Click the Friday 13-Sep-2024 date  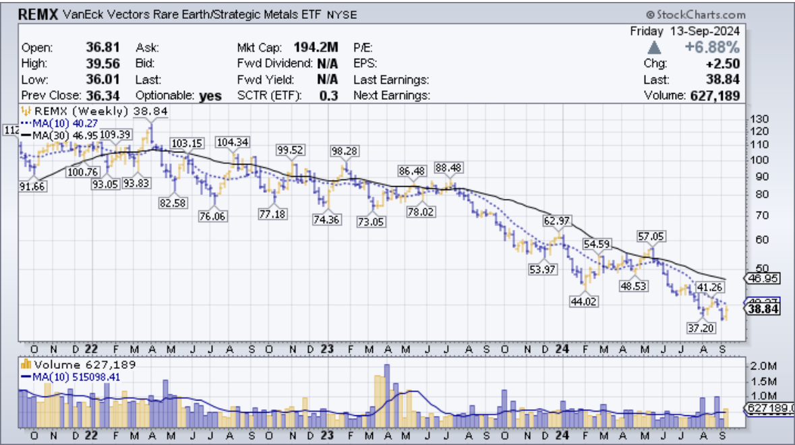[685, 31]
